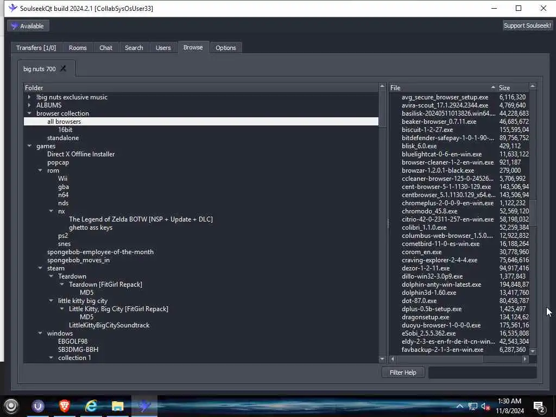This screenshot has height=417, width=556.
Task: Open network status tray icon
Action: point(473,406)
